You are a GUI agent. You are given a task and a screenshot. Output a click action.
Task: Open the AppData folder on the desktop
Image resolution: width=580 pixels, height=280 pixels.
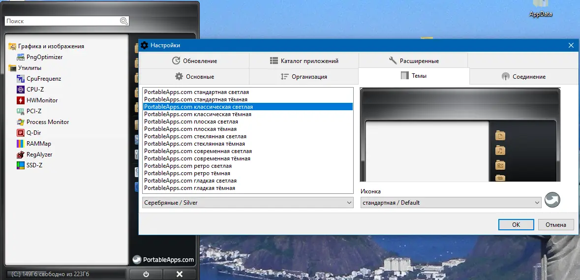(541, 9)
